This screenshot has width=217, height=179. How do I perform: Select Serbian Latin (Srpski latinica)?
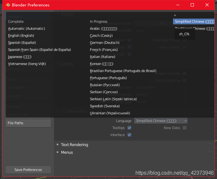point(113,99)
